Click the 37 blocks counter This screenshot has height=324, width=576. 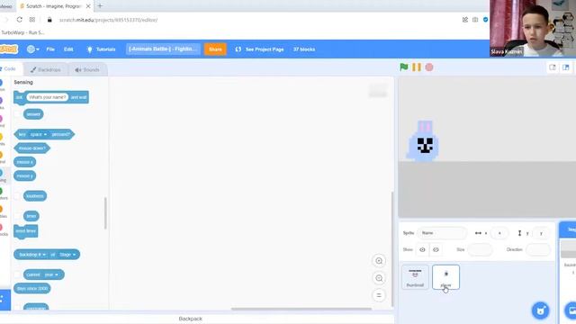(x=304, y=49)
